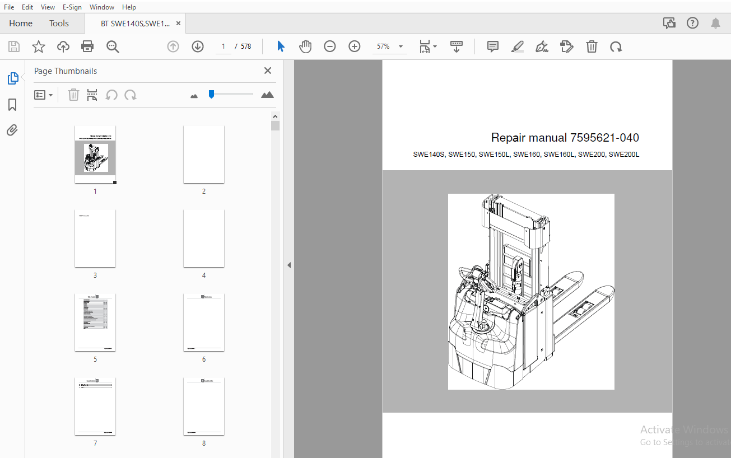Collapse the left navigation pane arrow
This screenshot has width=731, height=458.
point(289,265)
